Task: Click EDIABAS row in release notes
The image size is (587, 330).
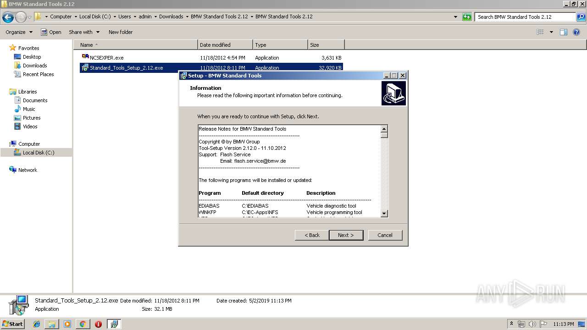Action: point(277,206)
